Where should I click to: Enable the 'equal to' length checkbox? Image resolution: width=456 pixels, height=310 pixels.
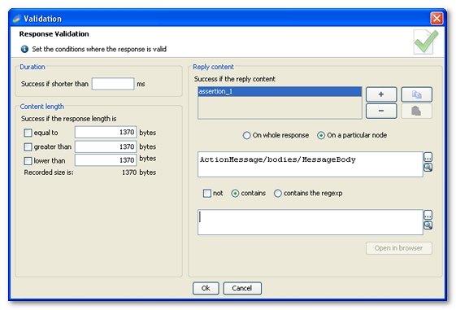pos(28,133)
